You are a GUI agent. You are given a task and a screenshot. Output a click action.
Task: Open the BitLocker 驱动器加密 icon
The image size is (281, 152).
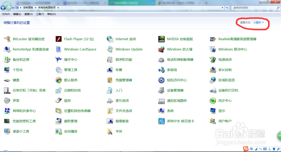tap(7, 39)
